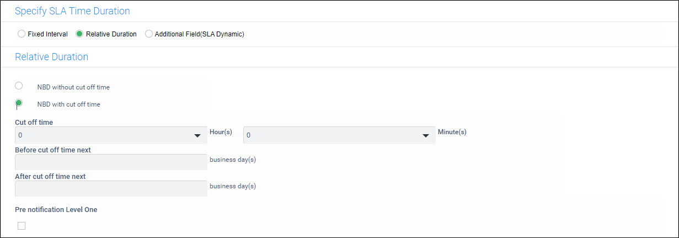Viewport: 679px width, 238px height.
Task: Click the Cut off time label
Action: point(34,122)
